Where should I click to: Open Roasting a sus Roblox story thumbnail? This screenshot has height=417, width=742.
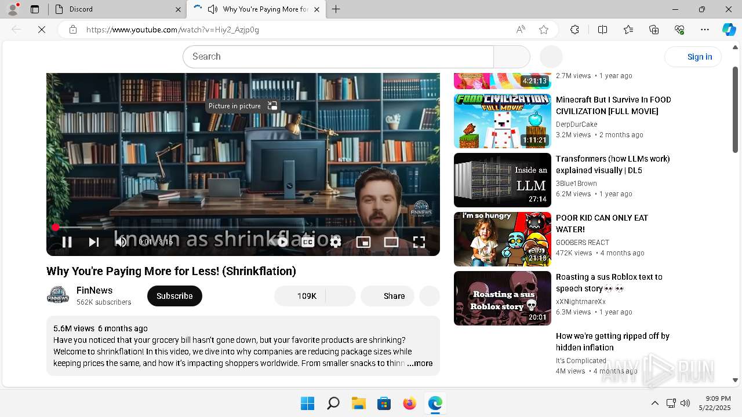tap(503, 298)
